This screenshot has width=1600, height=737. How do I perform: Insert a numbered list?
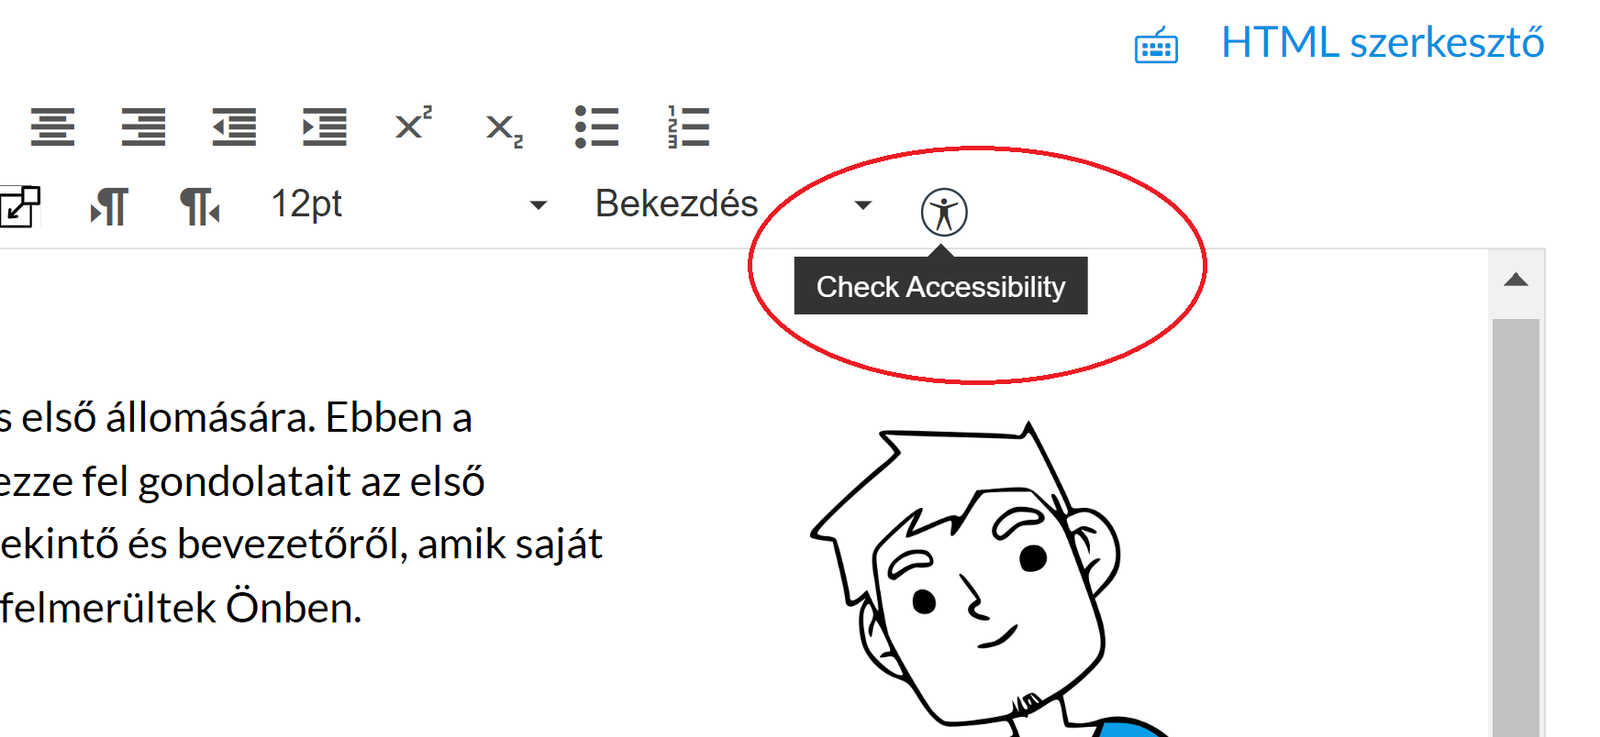pyautogui.click(x=688, y=126)
